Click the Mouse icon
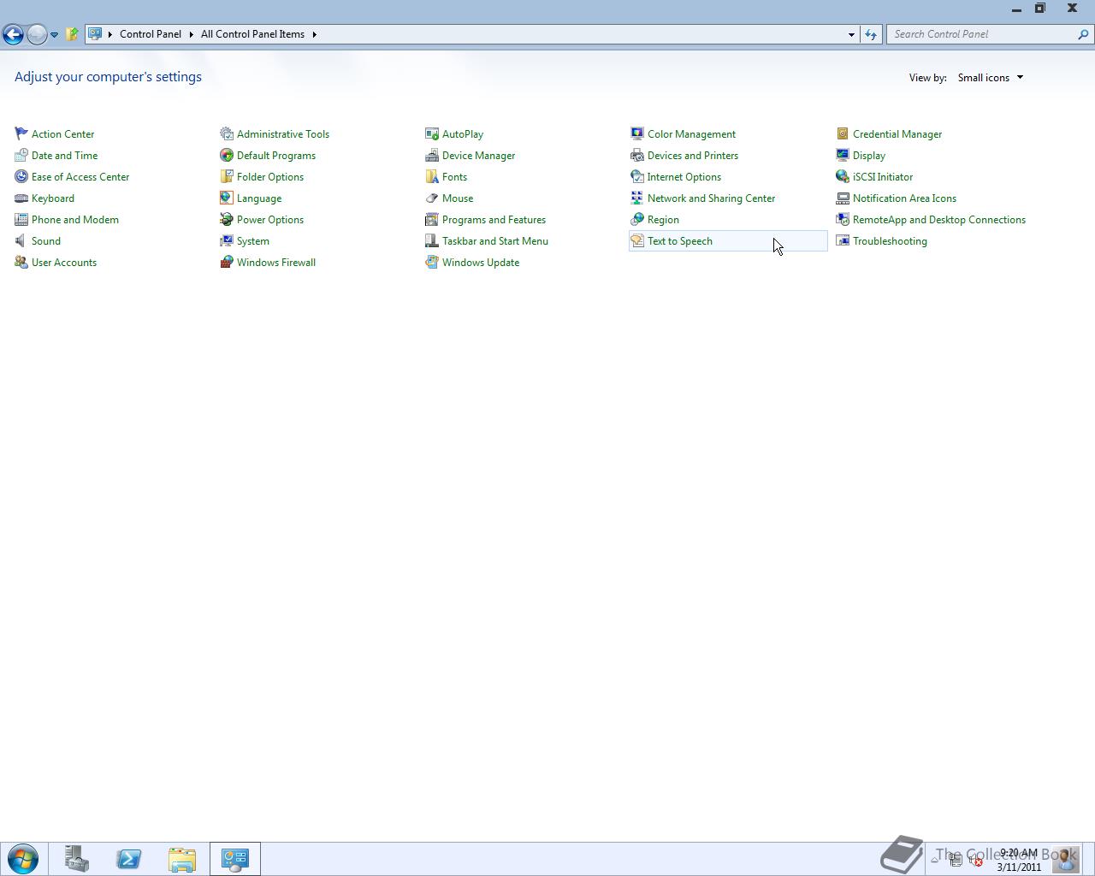Screen dimensions: 1095x876 (432, 198)
